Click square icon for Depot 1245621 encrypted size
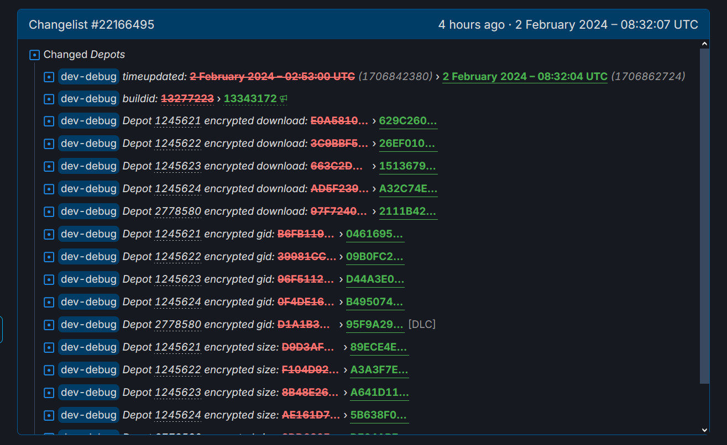 click(x=49, y=348)
